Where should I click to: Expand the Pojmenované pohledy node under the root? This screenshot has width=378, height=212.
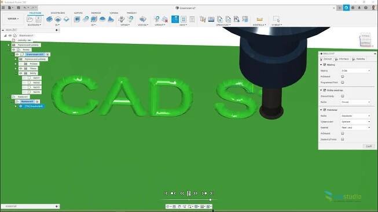(9, 45)
